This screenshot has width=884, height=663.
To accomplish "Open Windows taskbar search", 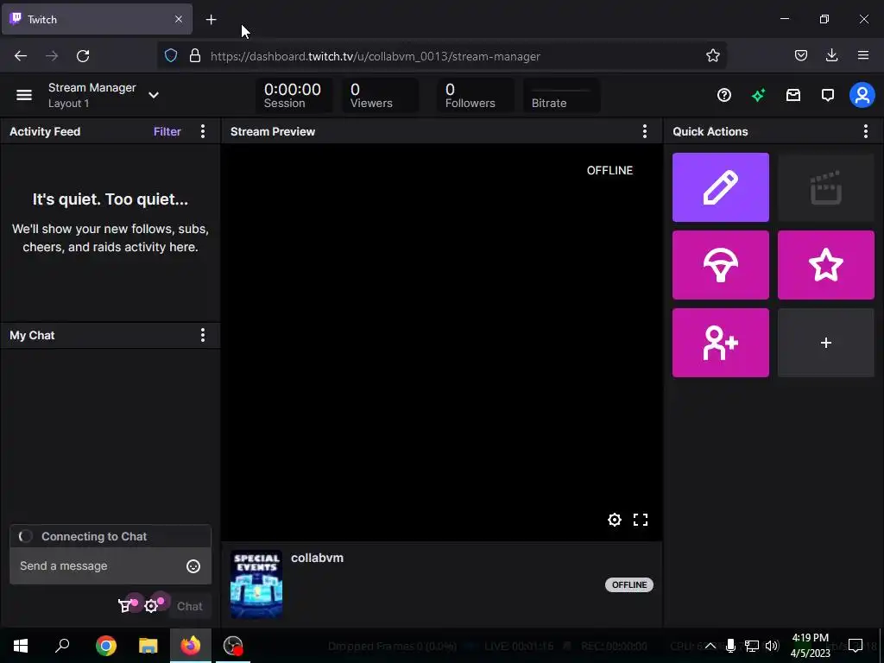I will [62, 646].
